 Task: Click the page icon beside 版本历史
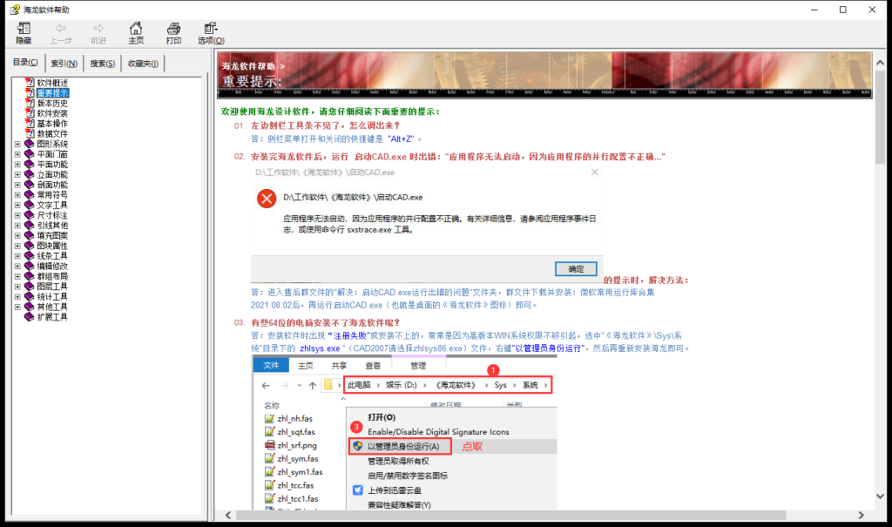coord(30,103)
